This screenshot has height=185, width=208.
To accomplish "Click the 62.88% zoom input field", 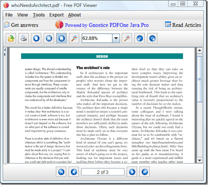I will click(x=97, y=38).
